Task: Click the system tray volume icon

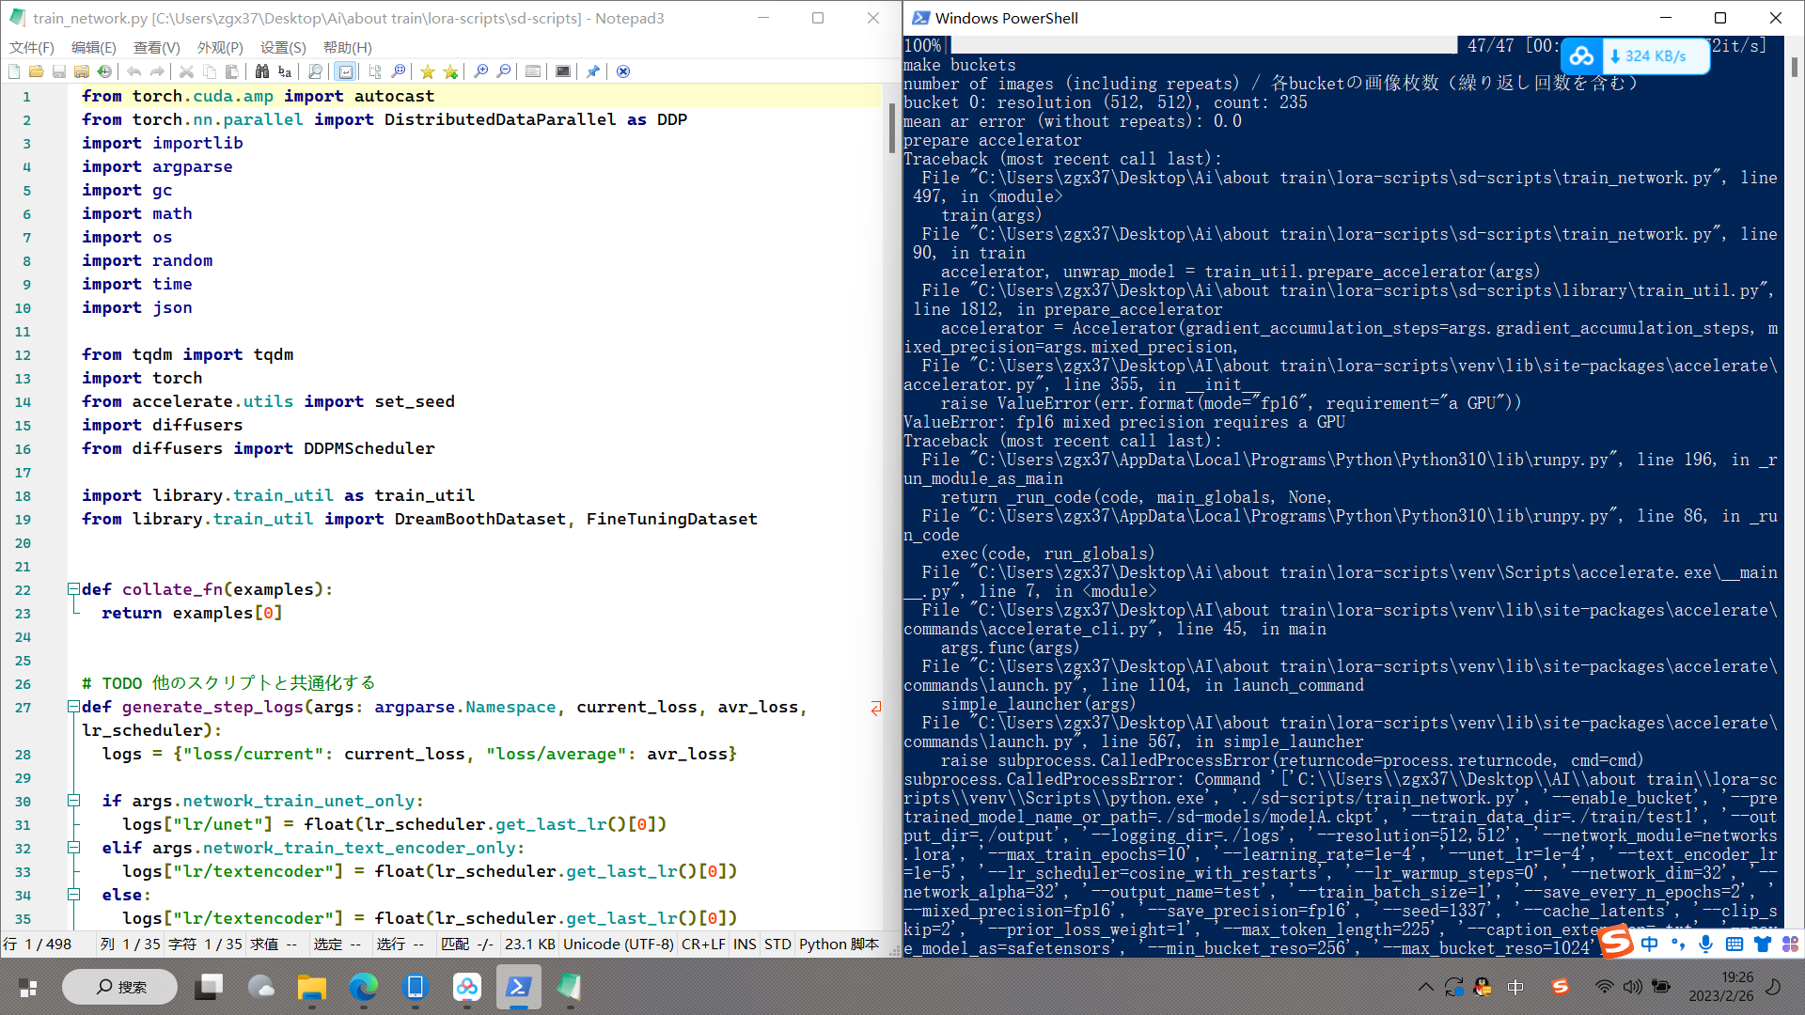Action: 1633,987
